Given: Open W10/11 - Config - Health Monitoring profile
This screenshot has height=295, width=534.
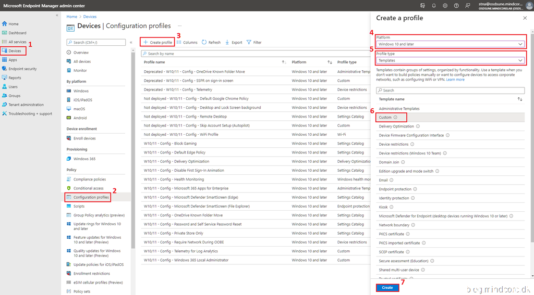Looking at the screenshot, I should pos(174,179).
